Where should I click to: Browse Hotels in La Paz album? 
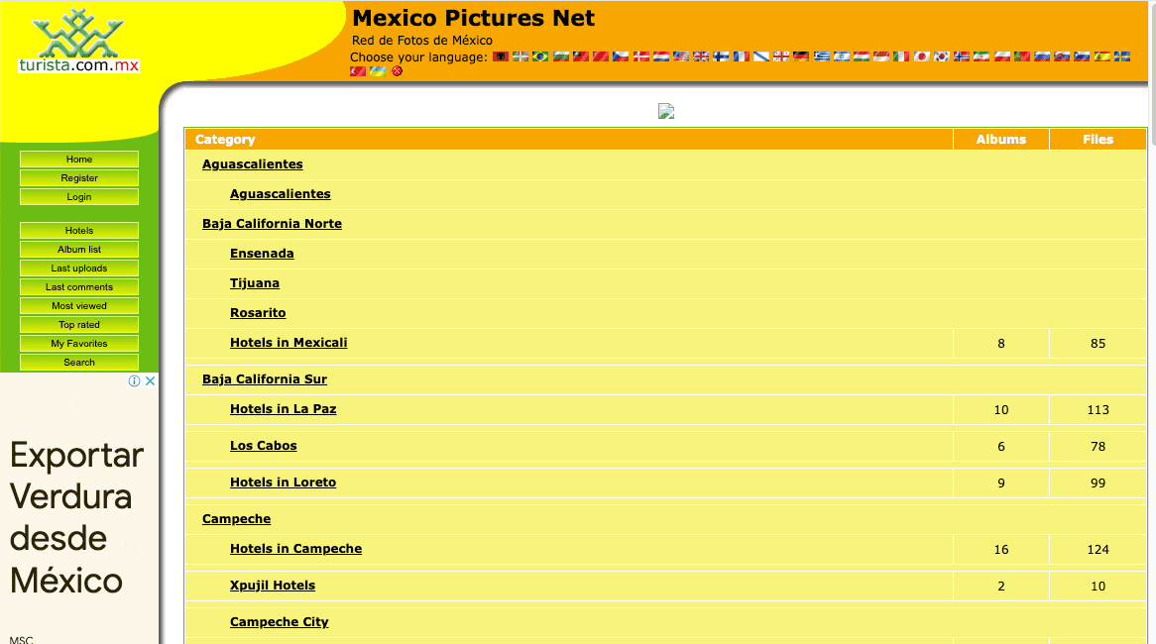283,408
